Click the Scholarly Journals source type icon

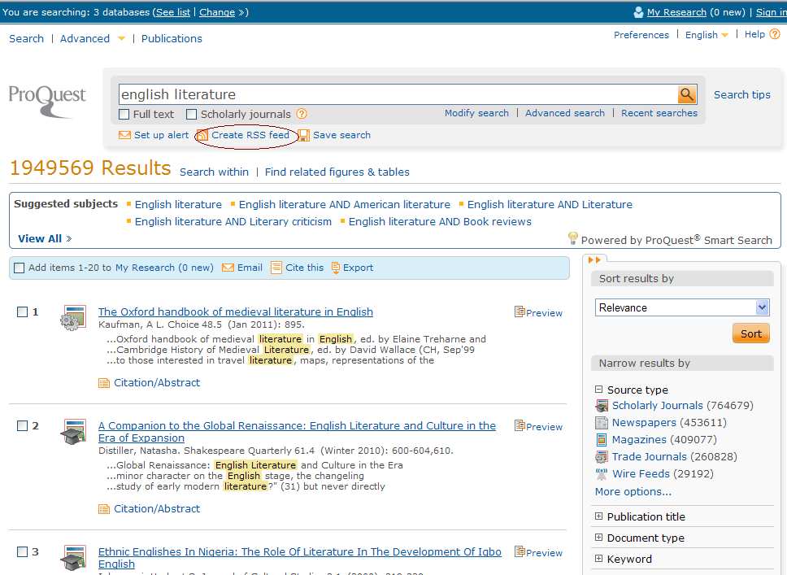[602, 405]
